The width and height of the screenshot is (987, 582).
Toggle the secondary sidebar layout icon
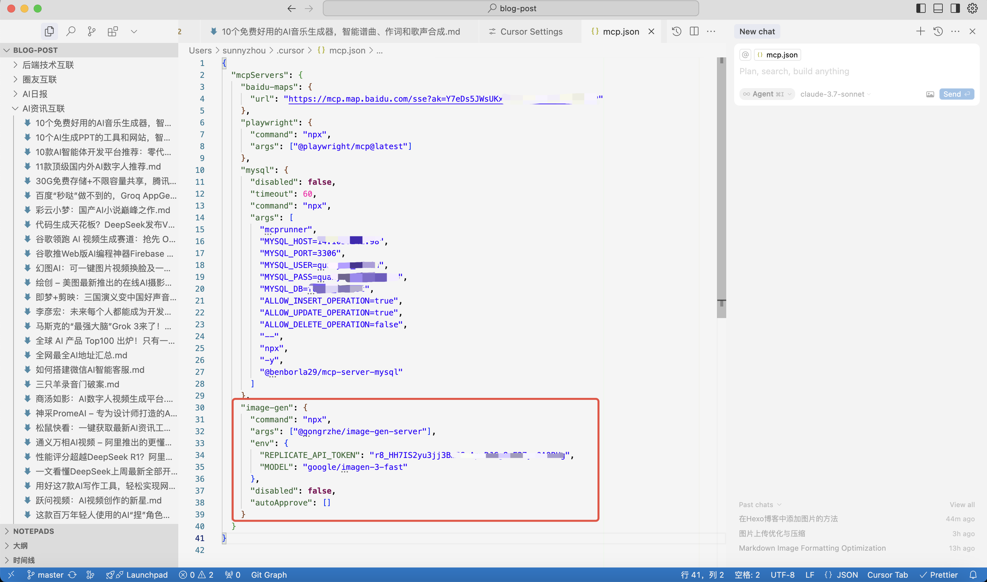(955, 8)
